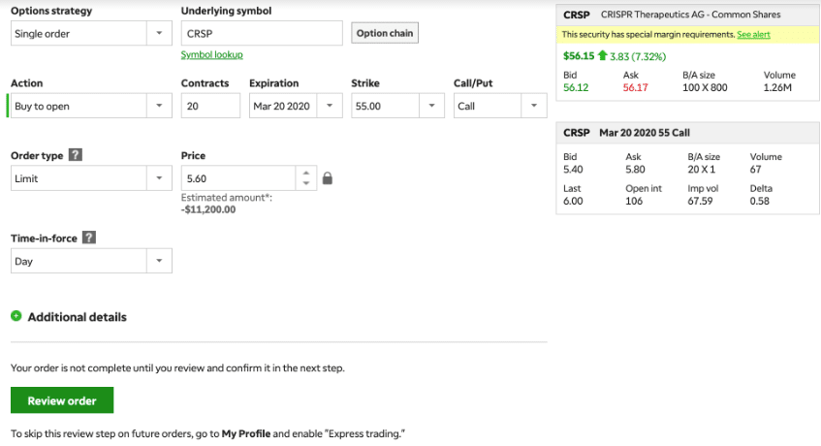Click the Price input field showing 5.60

click(238, 178)
